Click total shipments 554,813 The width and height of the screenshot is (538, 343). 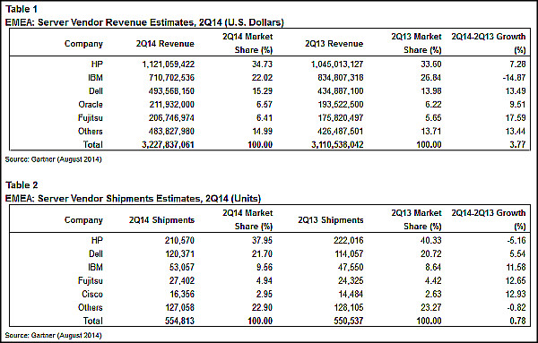pyautogui.click(x=179, y=321)
